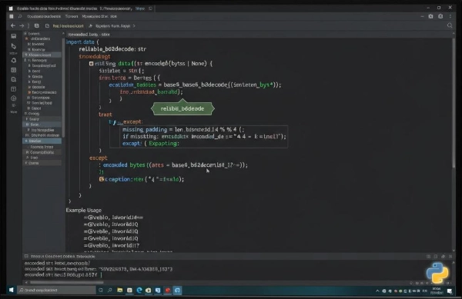Image resolution: width=462 pixels, height=299 pixels.
Task: Close the terminal panel with its rightmost header icon
Action: tap(450, 257)
